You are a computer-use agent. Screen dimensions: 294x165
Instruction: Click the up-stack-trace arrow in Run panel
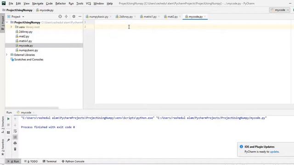(15, 119)
